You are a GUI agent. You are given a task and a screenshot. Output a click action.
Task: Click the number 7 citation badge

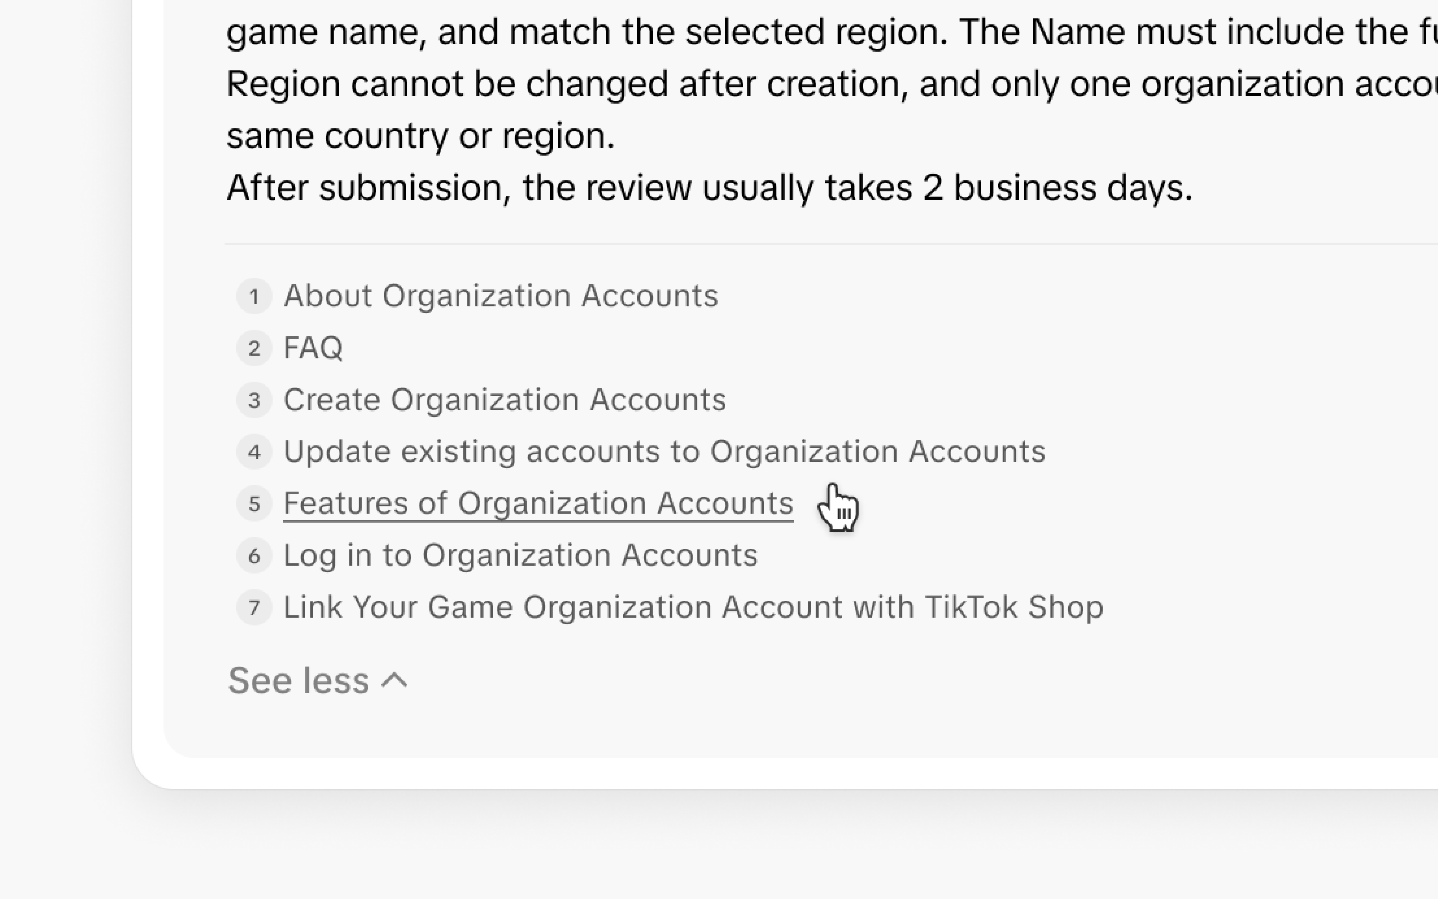click(x=254, y=608)
